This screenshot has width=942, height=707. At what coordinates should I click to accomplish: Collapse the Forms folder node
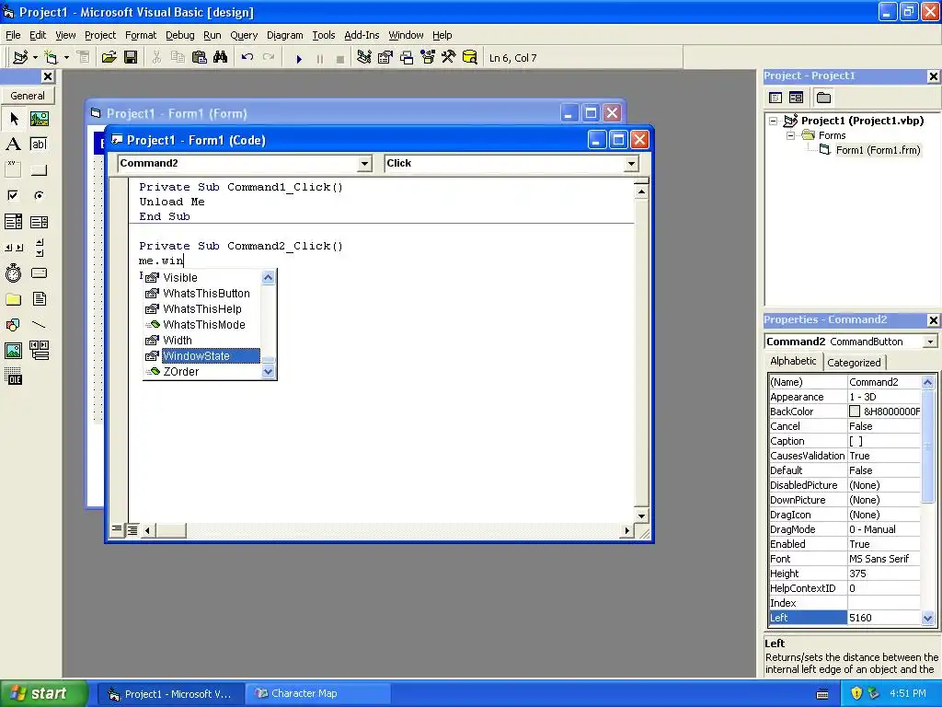click(x=791, y=136)
